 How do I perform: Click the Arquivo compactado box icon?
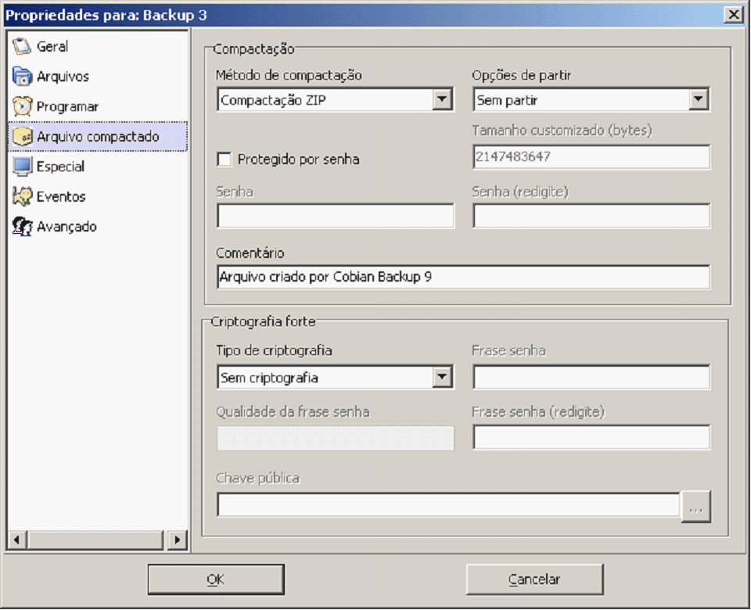coord(22,137)
